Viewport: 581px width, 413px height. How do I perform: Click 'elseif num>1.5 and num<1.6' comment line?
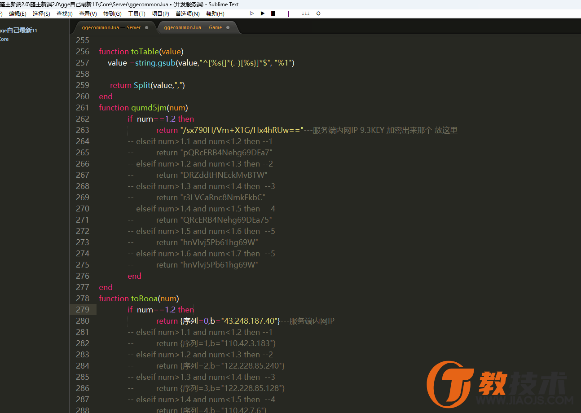202,231
